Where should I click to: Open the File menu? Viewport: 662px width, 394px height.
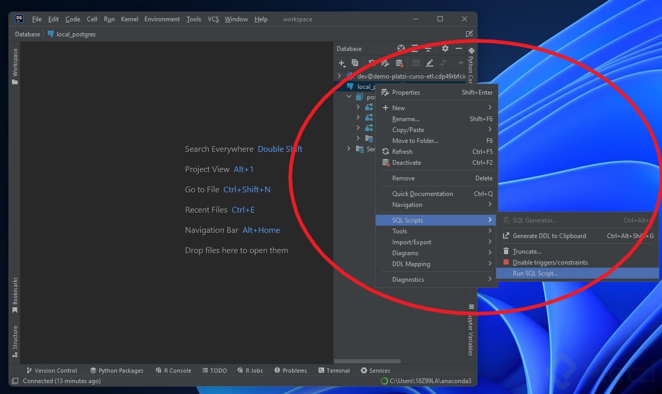(x=37, y=19)
